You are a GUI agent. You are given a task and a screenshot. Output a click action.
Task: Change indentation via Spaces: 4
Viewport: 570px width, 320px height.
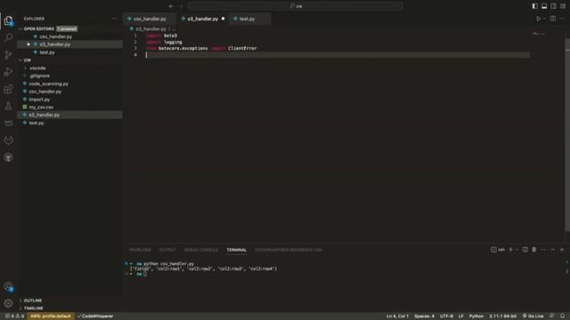[x=424, y=316]
